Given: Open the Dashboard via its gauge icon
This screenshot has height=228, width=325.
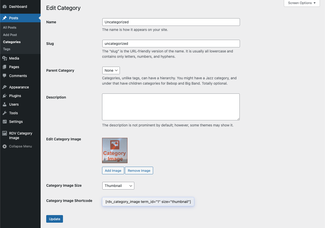Looking at the screenshot, I should [4, 7].
